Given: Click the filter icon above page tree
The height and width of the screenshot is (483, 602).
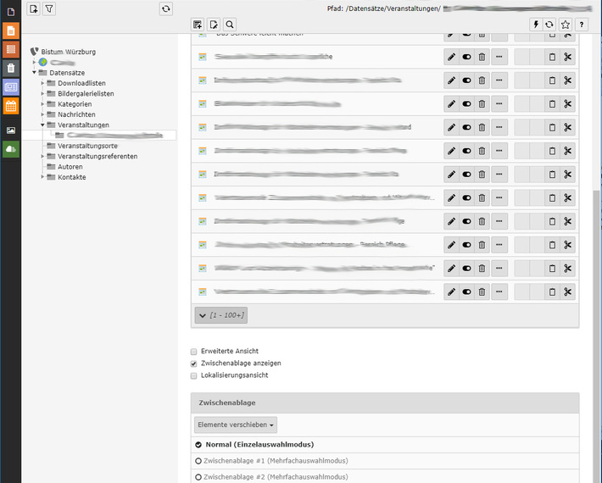Looking at the screenshot, I should 49,8.
